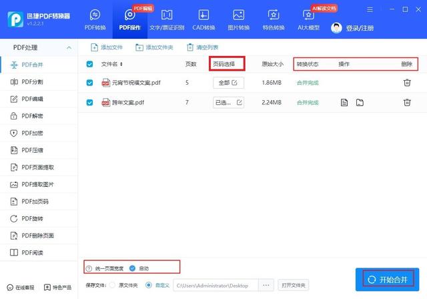The width and height of the screenshot is (427, 299).
Task: Click 合并完成 status for 元宵节祝福文案.pdf
Action: pos(308,83)
